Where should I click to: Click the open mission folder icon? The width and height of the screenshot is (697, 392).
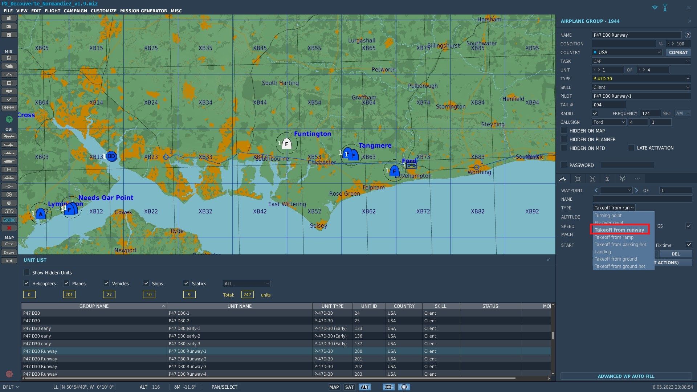[9, 26]
